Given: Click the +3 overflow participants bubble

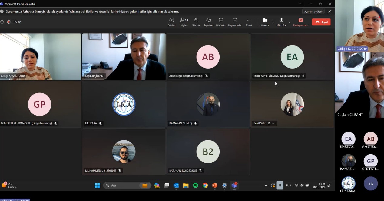Looking at the screenshot, I should [x=371, y=183].
